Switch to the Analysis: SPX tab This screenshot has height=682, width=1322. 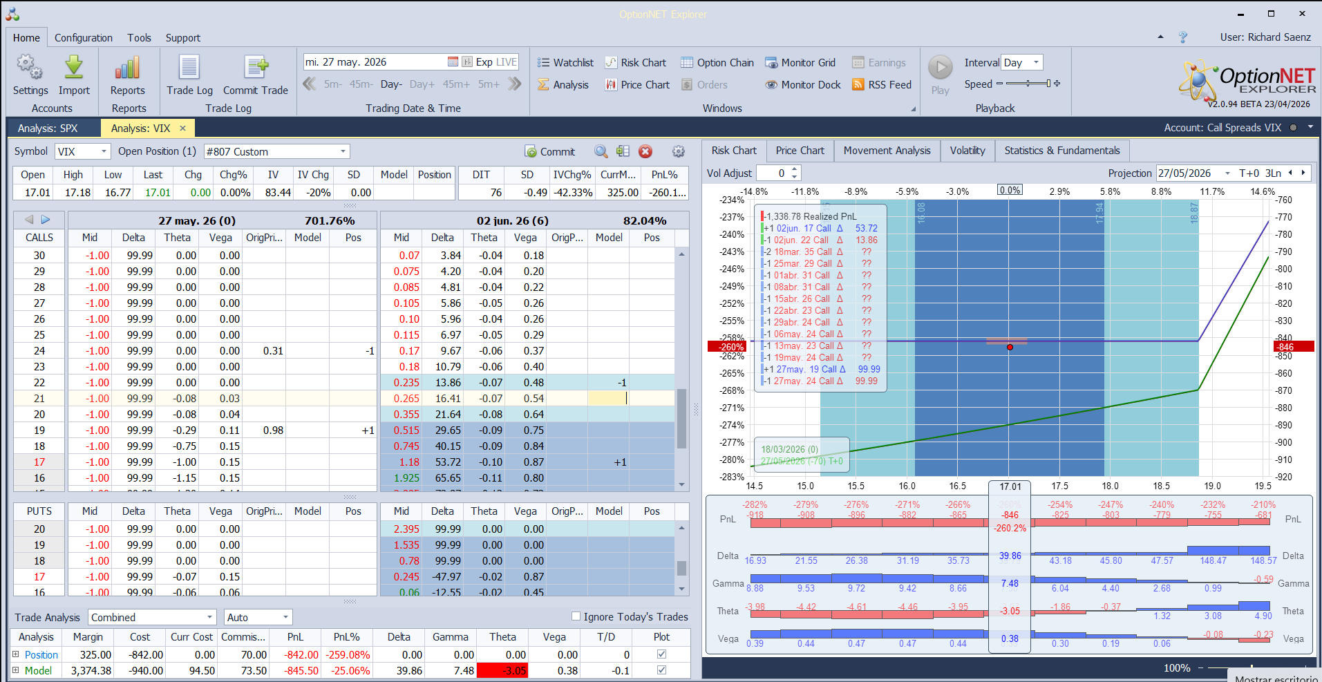(48, 128)
